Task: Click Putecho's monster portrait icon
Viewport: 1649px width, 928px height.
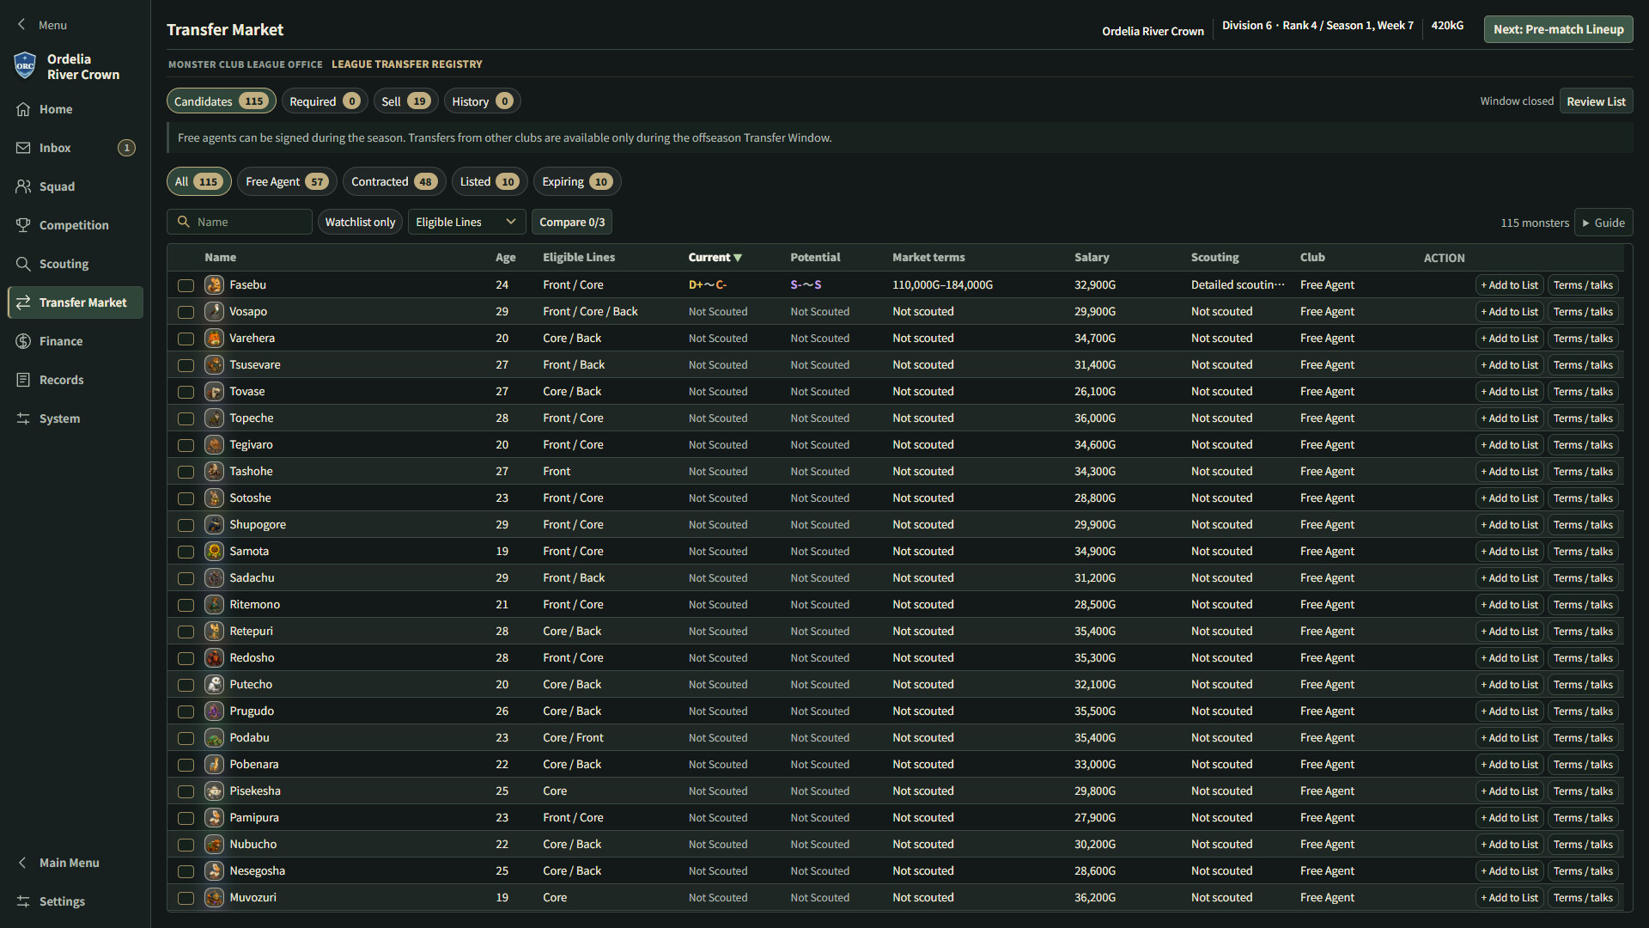Action: [214, 684]
